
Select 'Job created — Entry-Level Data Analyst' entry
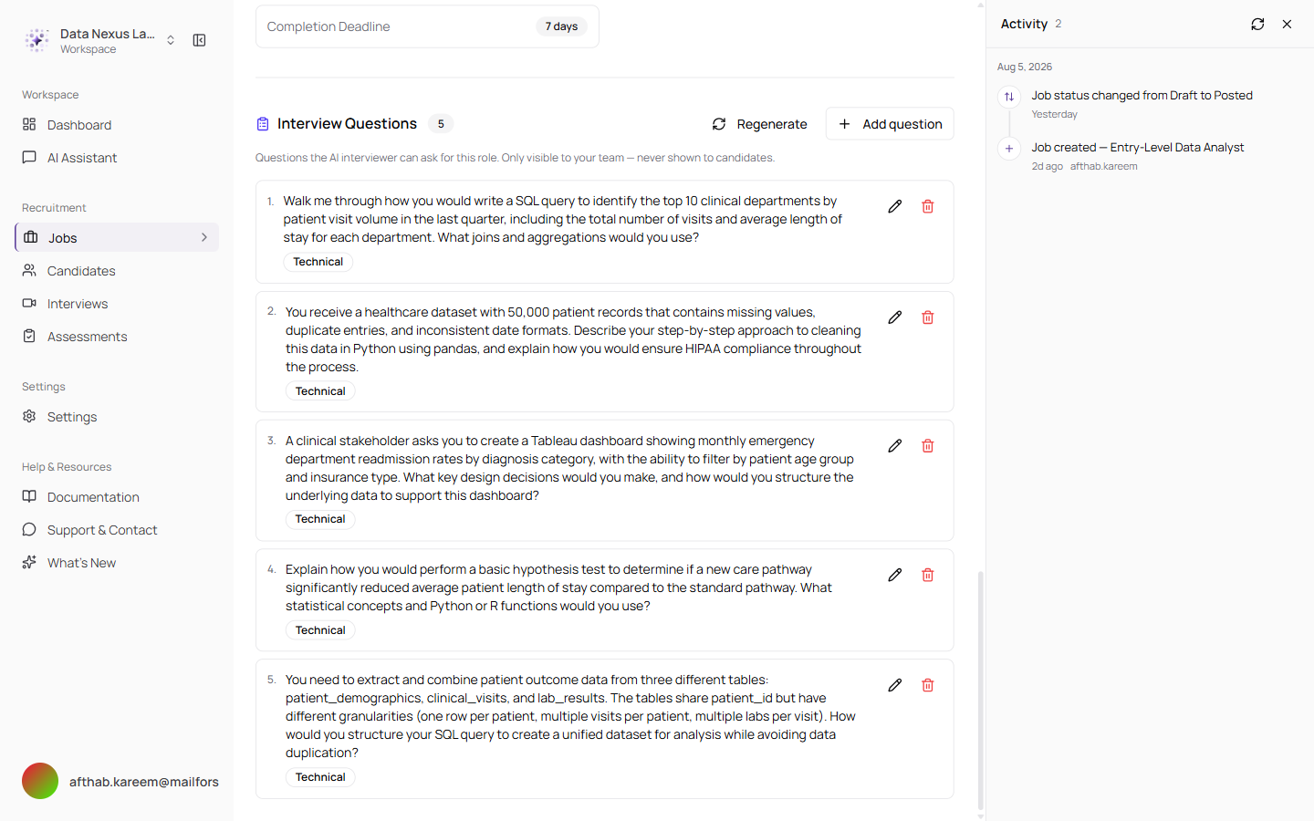click(1138, 147)
